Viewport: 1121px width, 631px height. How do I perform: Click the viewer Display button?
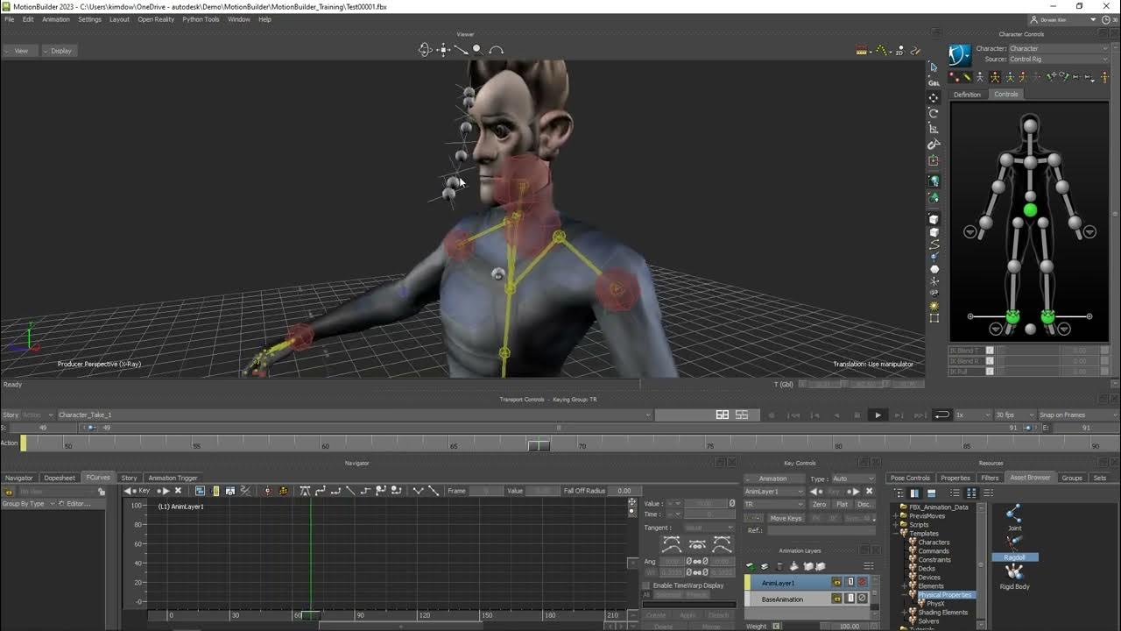(60, 51)
